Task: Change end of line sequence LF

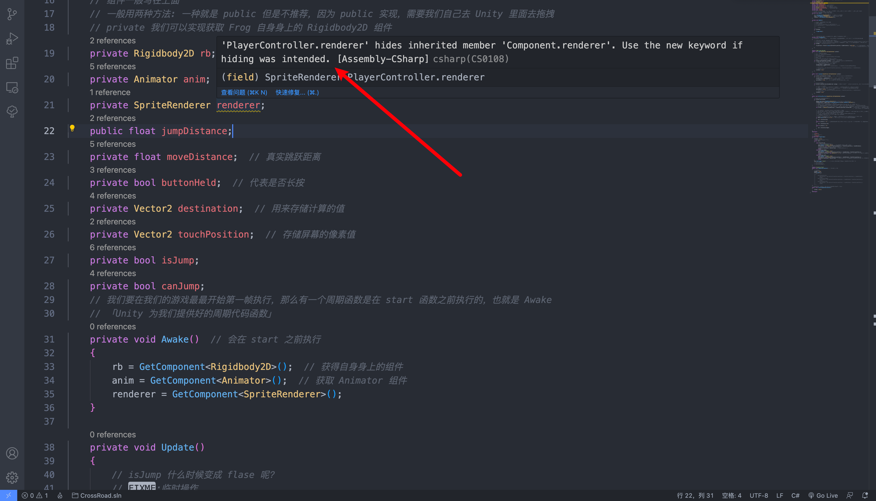Action: pyautogui.click(x=780, y=495)
